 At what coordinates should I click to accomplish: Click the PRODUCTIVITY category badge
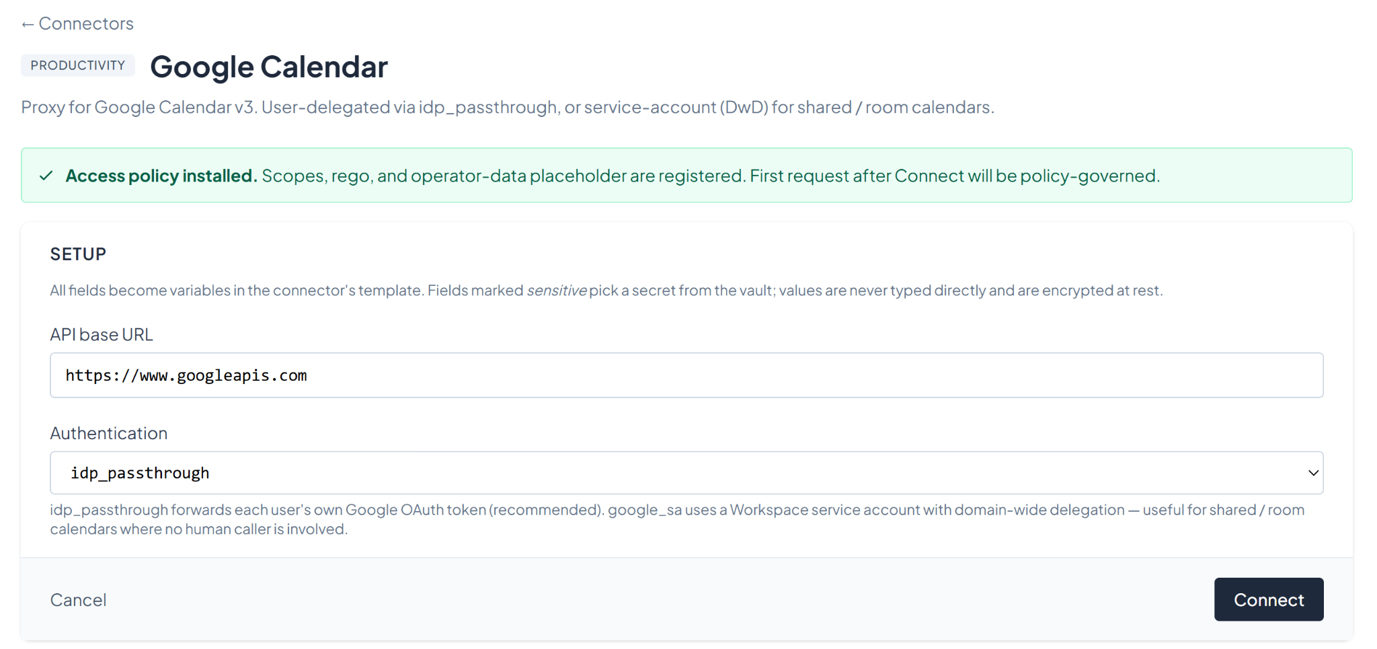78,65
